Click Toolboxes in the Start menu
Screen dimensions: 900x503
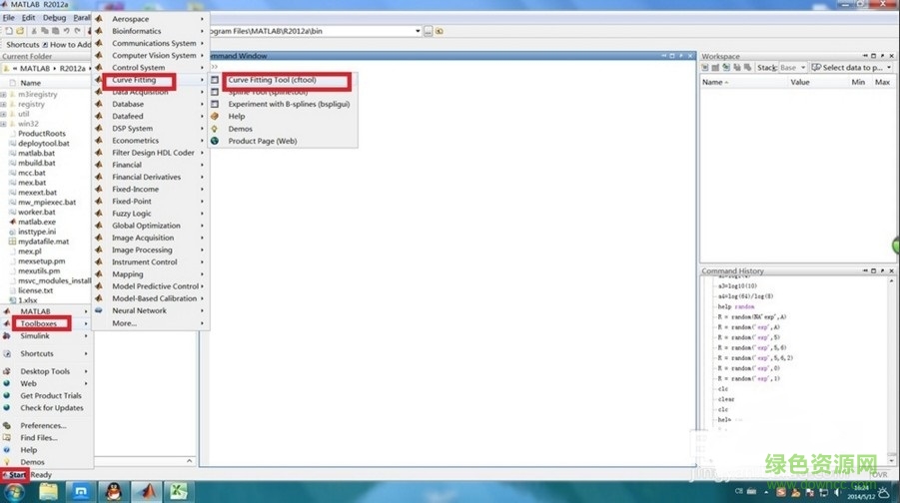coord(38,323)
